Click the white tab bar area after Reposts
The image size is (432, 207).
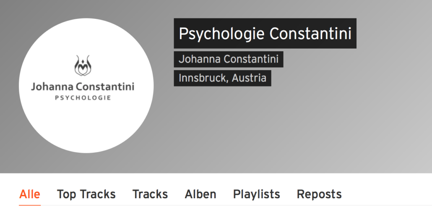(x=386, y=193)
